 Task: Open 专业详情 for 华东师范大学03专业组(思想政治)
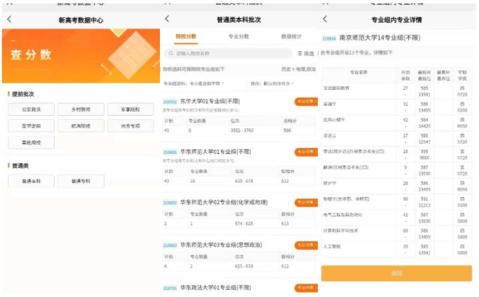(x=306, y=245)
